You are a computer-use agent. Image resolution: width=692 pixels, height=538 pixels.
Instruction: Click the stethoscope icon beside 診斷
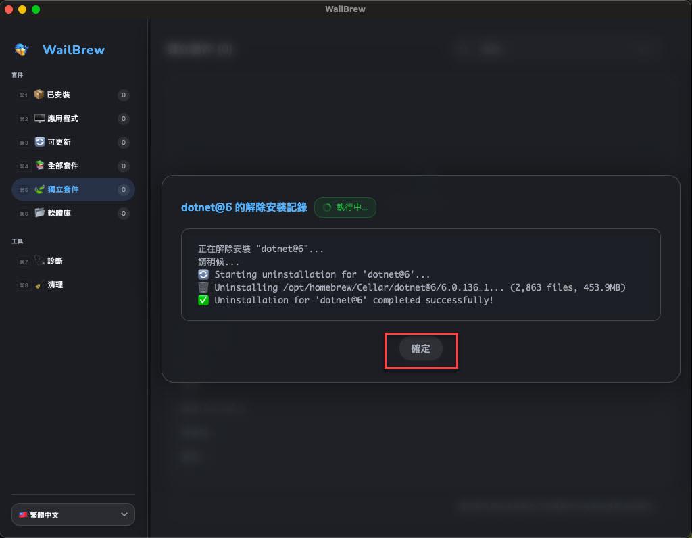[x=39, y=261]
